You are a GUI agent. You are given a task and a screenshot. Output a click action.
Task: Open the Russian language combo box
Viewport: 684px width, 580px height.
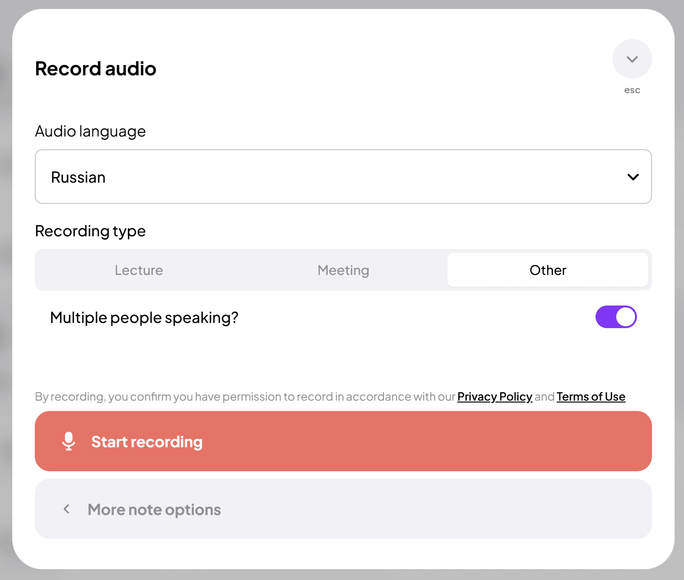click(x=343, y=177)
